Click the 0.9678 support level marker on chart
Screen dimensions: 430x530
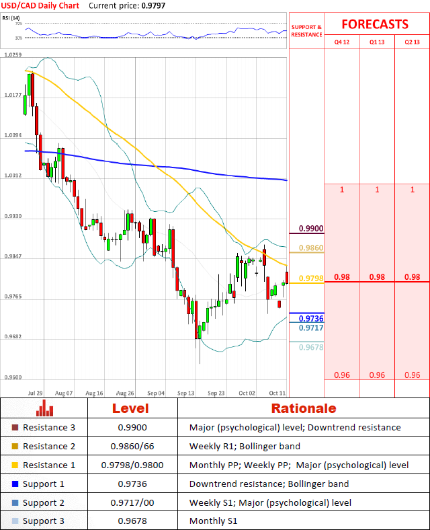pos(311,347)
